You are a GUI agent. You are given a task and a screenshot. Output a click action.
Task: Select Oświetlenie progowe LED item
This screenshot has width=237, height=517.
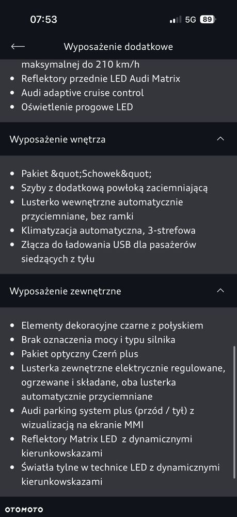(77, 107)
